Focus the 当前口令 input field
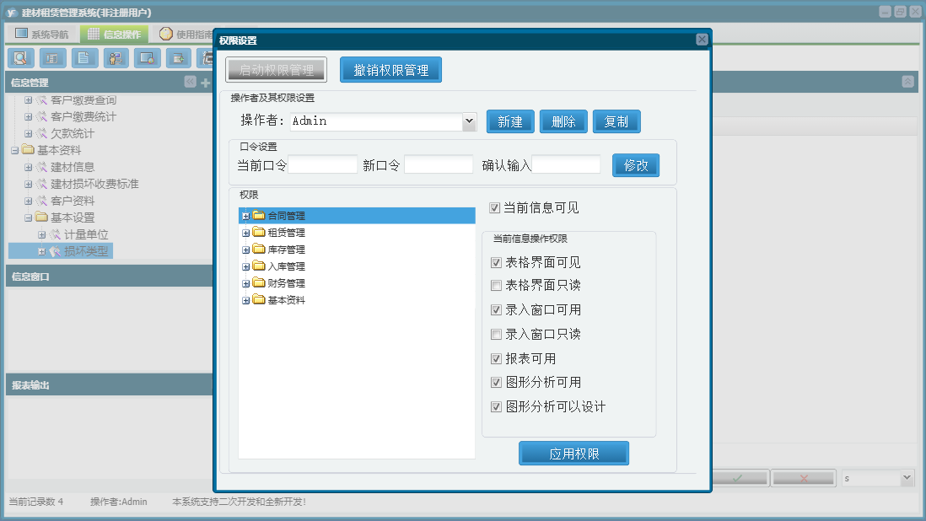The height and width of the screenshot is (521, 926). [322, 164]
